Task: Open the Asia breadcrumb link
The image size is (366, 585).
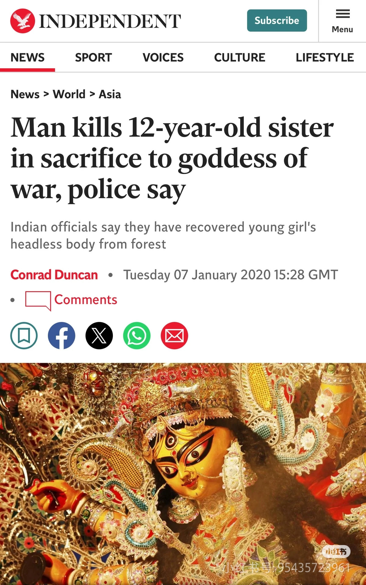Action: tap(110, 94)
